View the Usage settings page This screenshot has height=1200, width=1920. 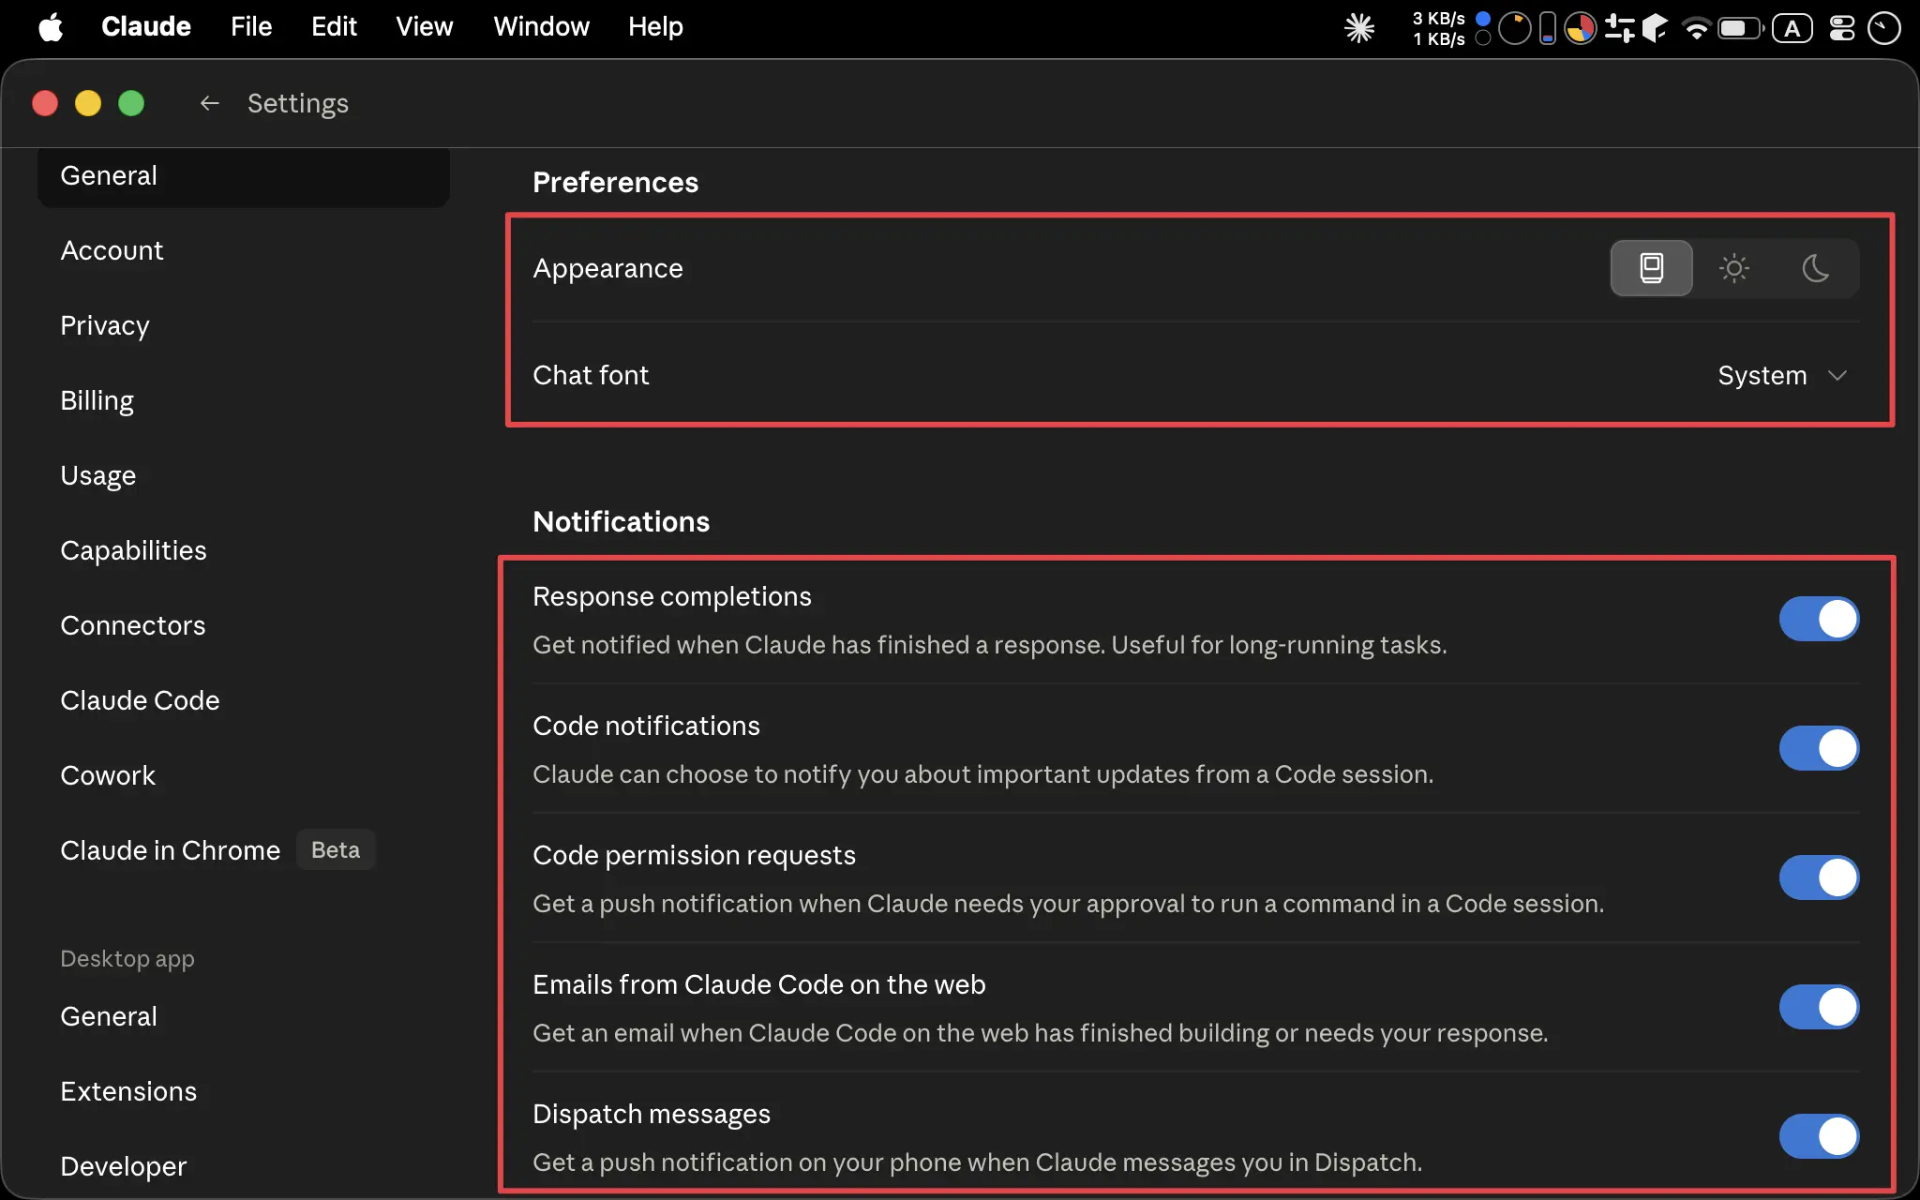click(x=244, y=475)
